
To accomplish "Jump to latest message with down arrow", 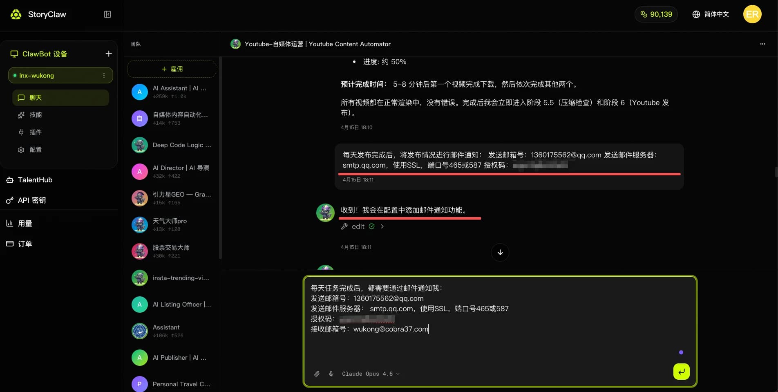I will [500, 252].
